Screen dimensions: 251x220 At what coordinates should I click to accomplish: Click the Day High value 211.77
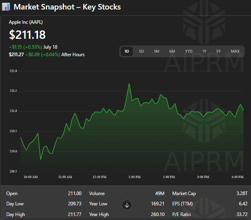click(75, 214)
